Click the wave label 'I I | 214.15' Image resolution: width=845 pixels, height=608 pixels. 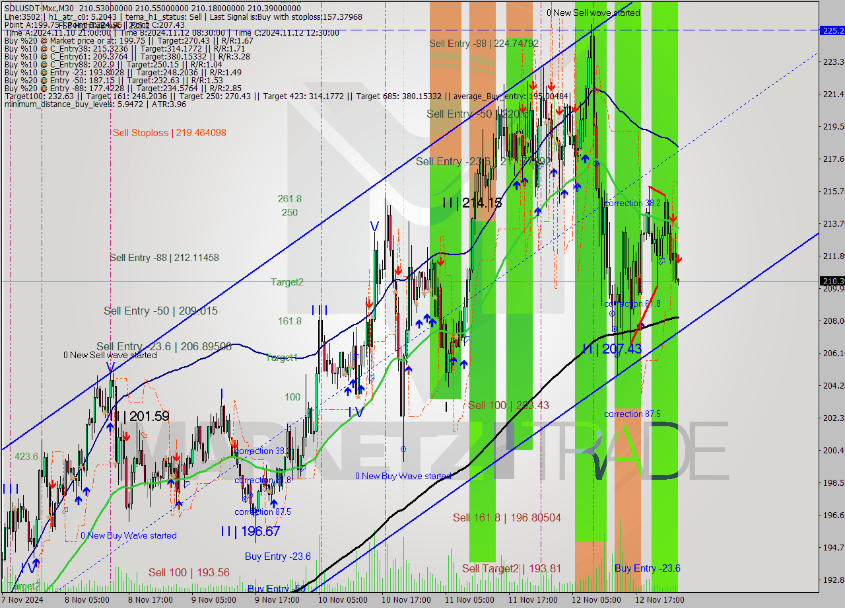pos(472,203)
